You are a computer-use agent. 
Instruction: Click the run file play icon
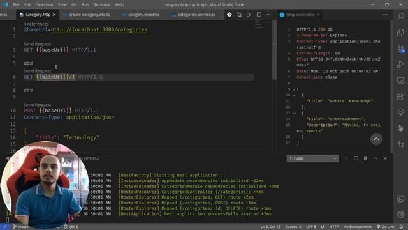(249, 15)
